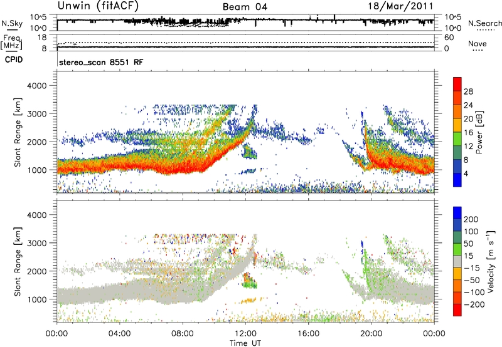
Task: Click the 'CPID' label
Action: coord(14,60)
